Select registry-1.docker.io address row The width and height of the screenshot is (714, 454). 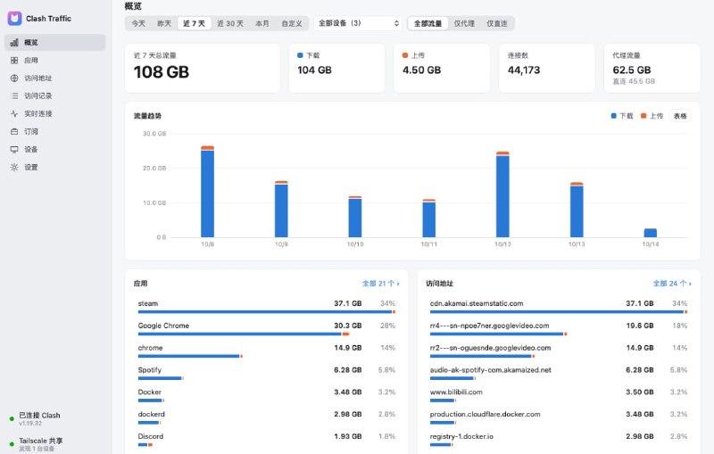pyautogui.click(x=559, y=440)
